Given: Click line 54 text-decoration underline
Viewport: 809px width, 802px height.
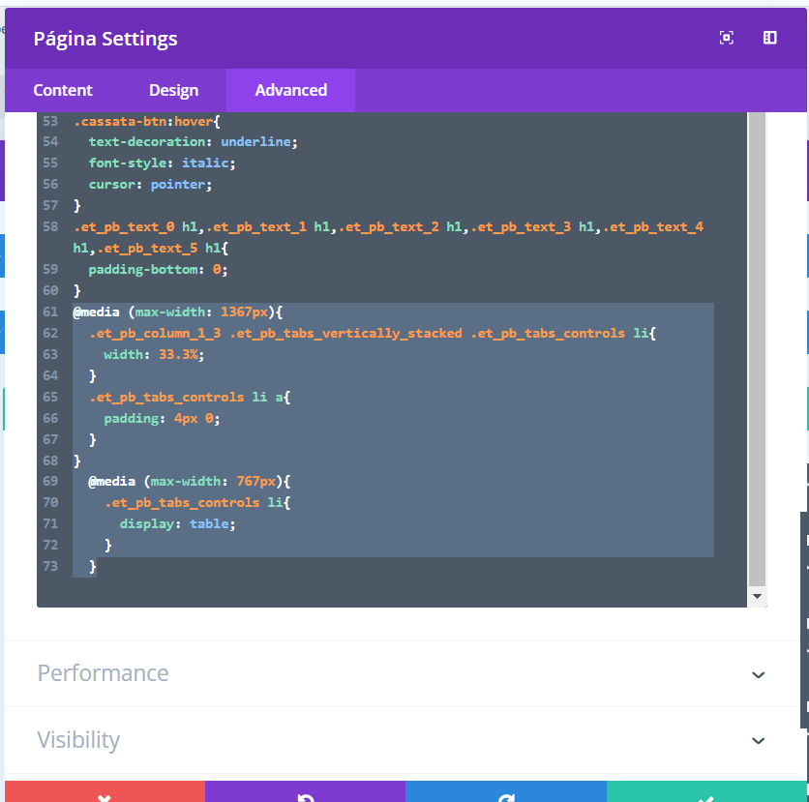Looking at the screenshot, I should (x=193, y=142).
